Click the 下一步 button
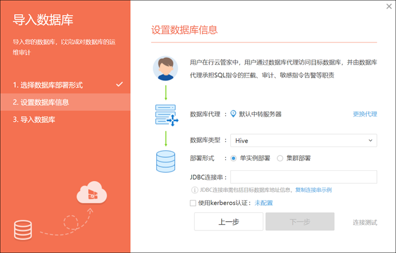Screen dimensions: 396x253 (300, 222)
